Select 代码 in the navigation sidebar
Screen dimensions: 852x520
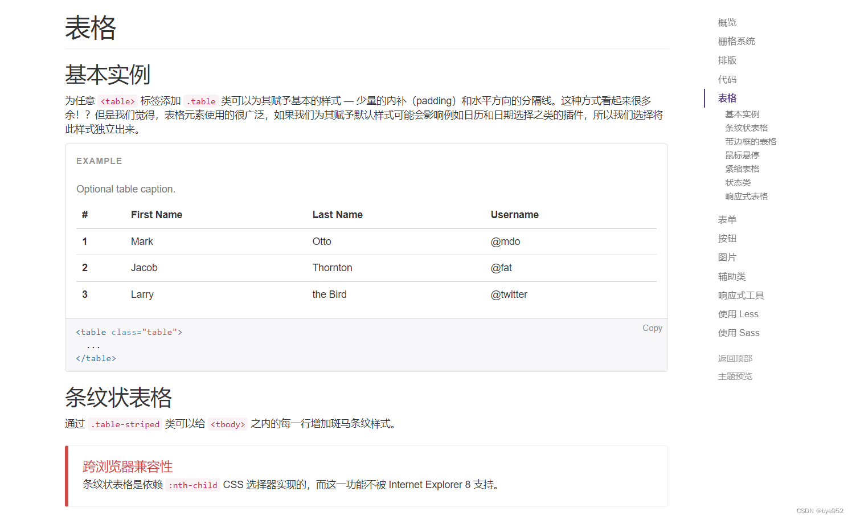pyautogui.click(x=727, y=79)
